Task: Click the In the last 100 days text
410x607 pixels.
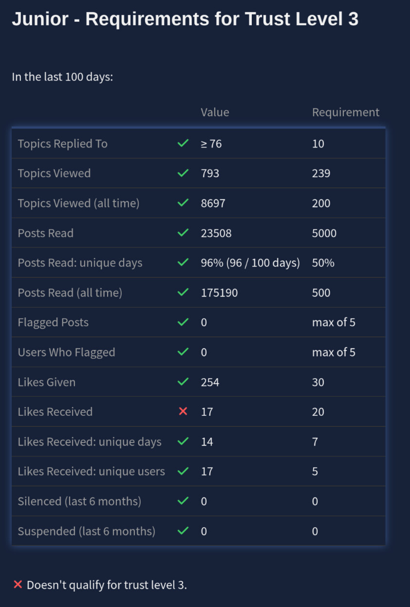Action: point(62,77)
